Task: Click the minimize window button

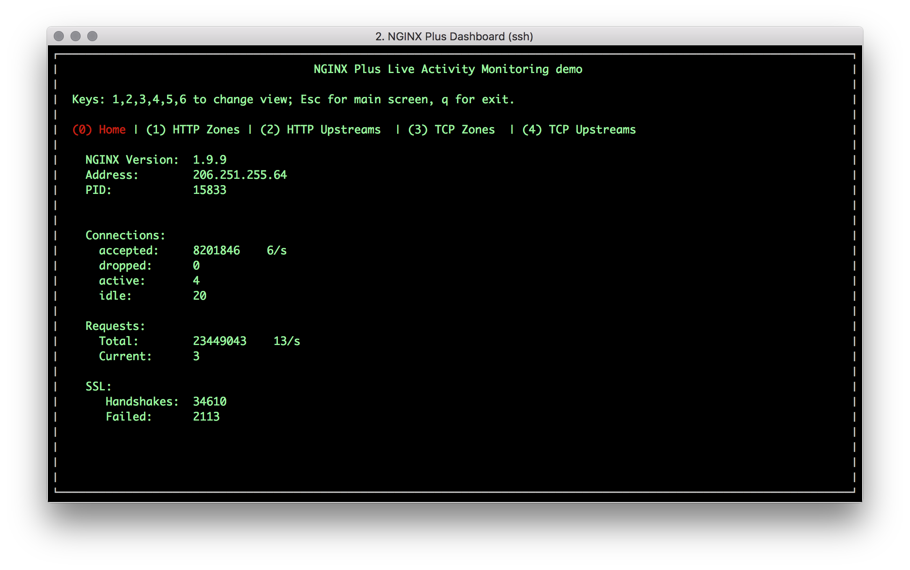Action: [76, 37]
